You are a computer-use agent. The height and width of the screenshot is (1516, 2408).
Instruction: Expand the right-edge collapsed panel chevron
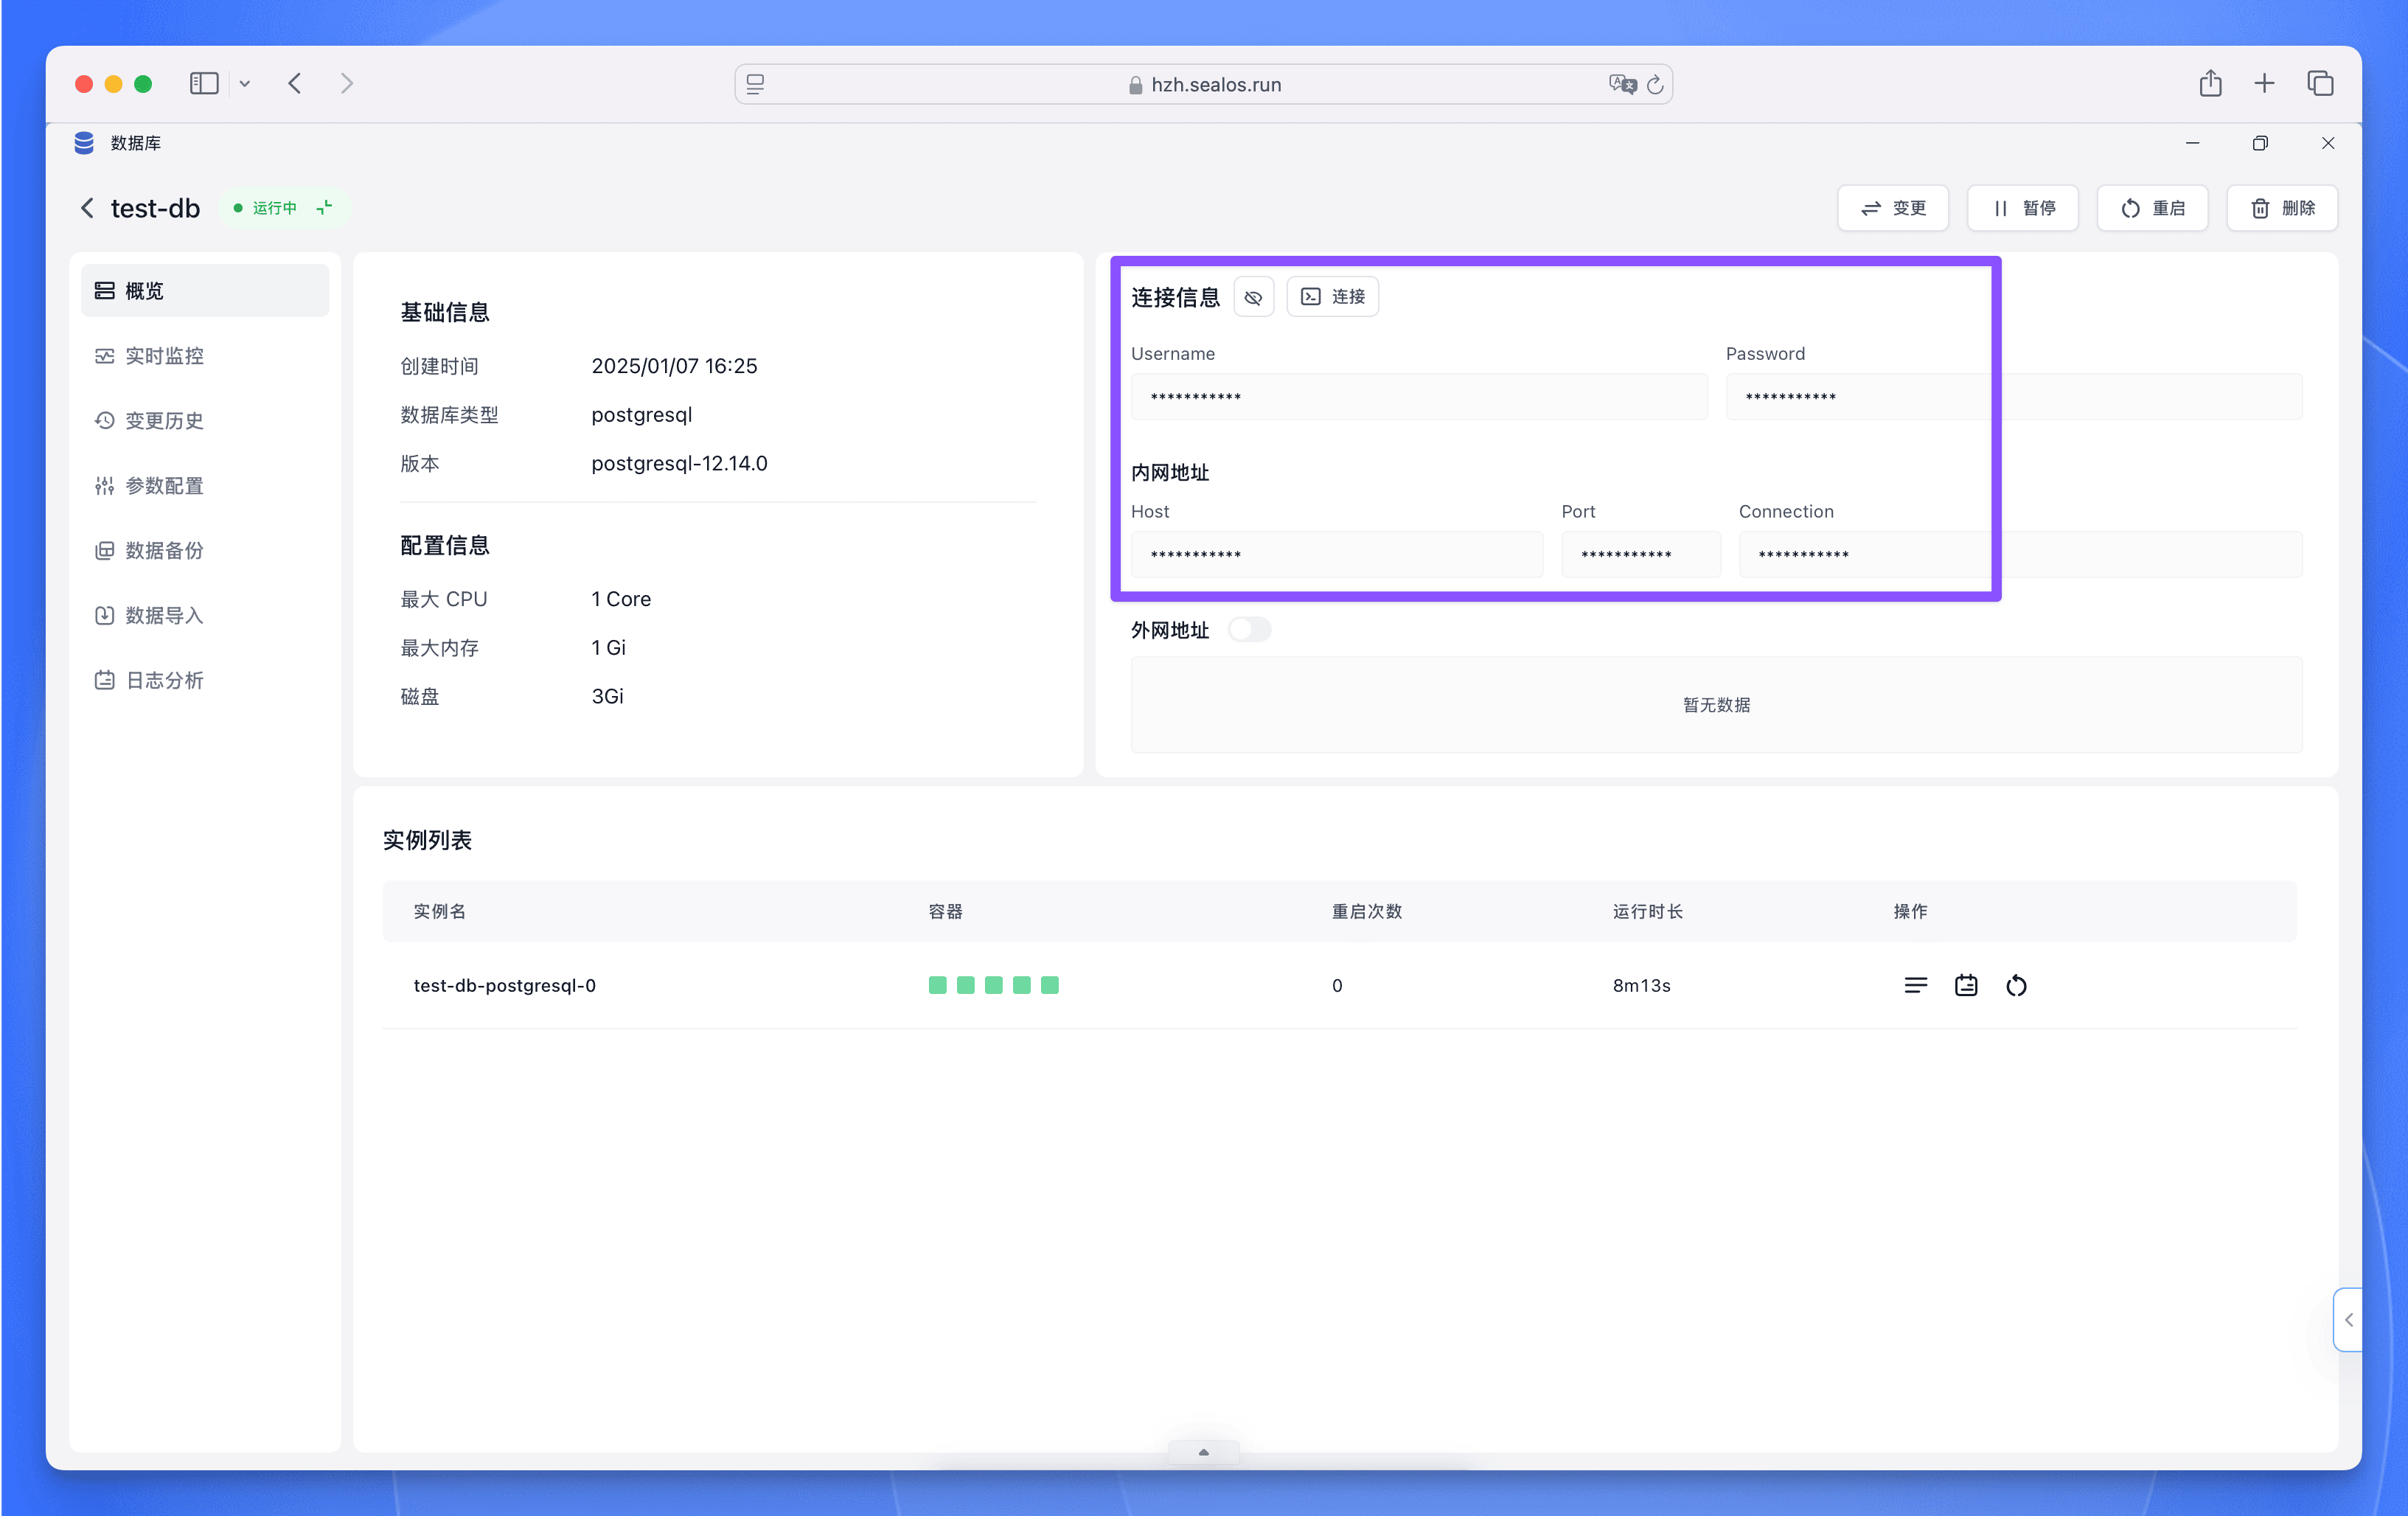[x=2348, y=1320]
